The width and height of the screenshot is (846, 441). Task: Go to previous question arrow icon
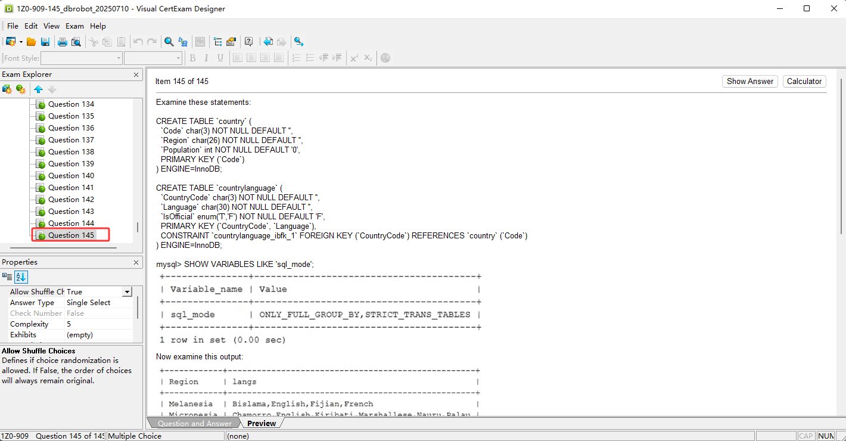(268, 42)
